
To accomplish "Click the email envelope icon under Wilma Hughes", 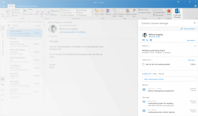I will click(x=143, y=40).
